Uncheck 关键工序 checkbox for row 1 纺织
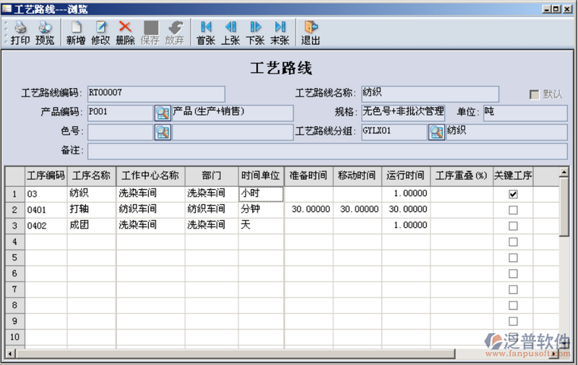 (x=513, y=194)
